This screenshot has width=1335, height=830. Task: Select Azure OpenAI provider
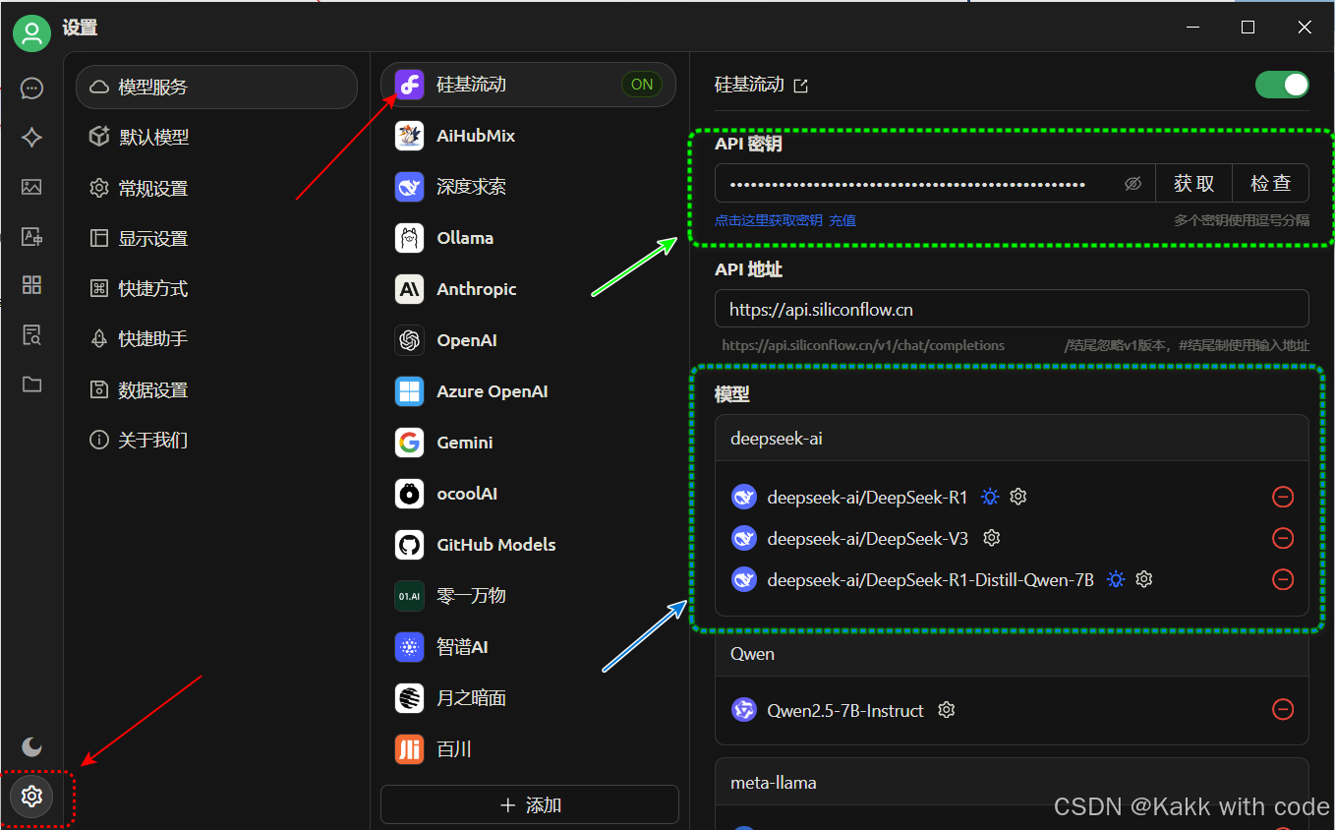click(x=529, y=391)
